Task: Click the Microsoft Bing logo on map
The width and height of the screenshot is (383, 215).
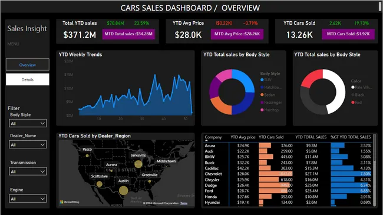Action: pos(70,202)
